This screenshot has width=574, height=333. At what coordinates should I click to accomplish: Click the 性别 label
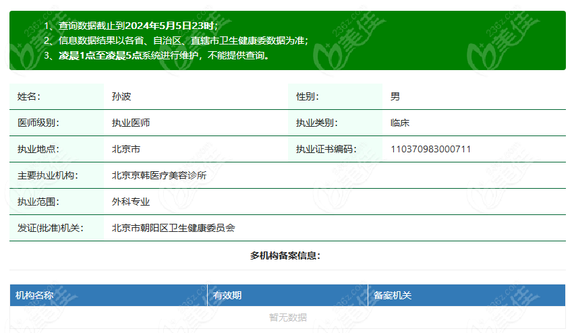click(x=308, y=96)
